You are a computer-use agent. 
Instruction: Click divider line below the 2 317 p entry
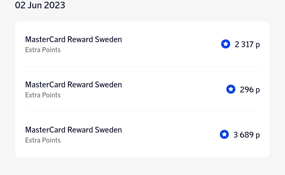click(142, 67)
